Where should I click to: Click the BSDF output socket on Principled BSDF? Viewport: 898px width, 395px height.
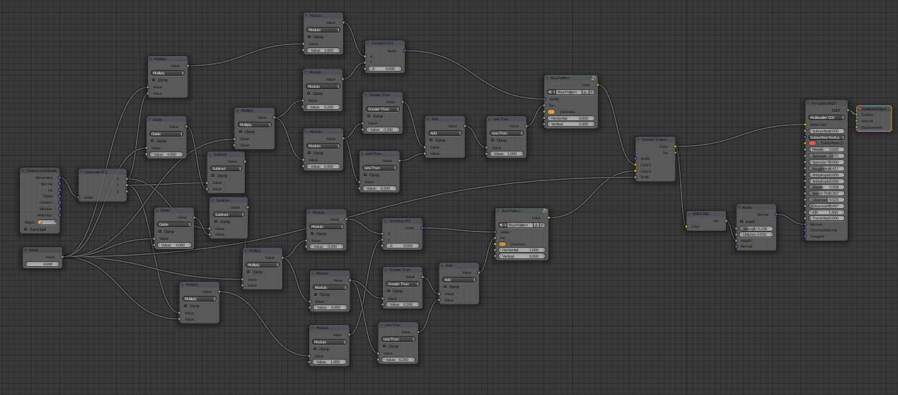(848, 110)
